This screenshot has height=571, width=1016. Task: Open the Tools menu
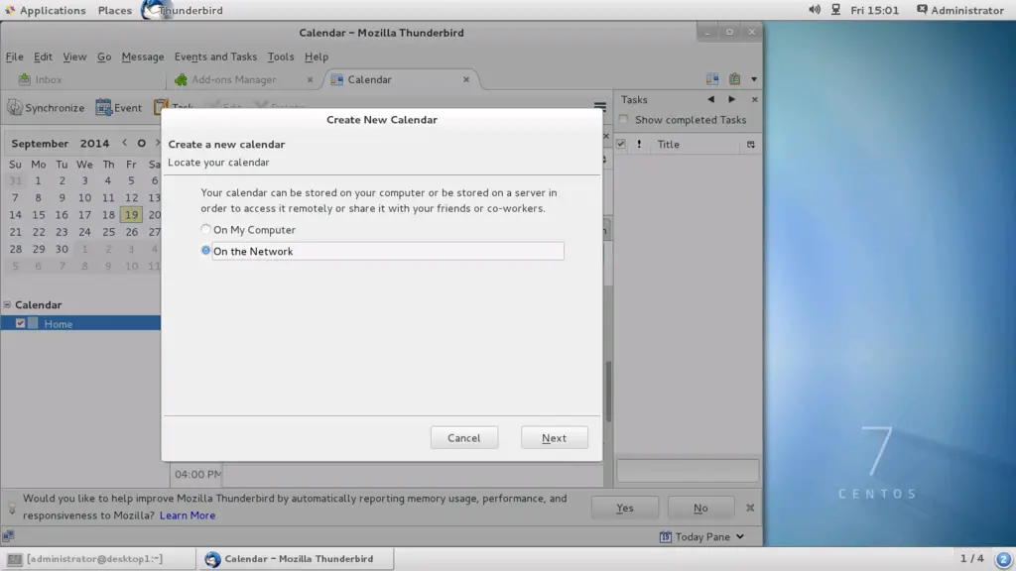[x=281, y=57]
